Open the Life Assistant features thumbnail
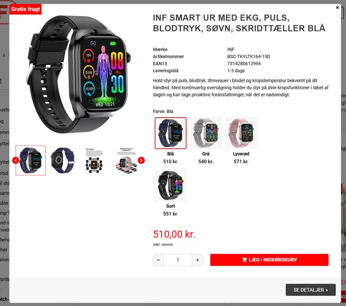346x306 pixels. tap(94, 161)
